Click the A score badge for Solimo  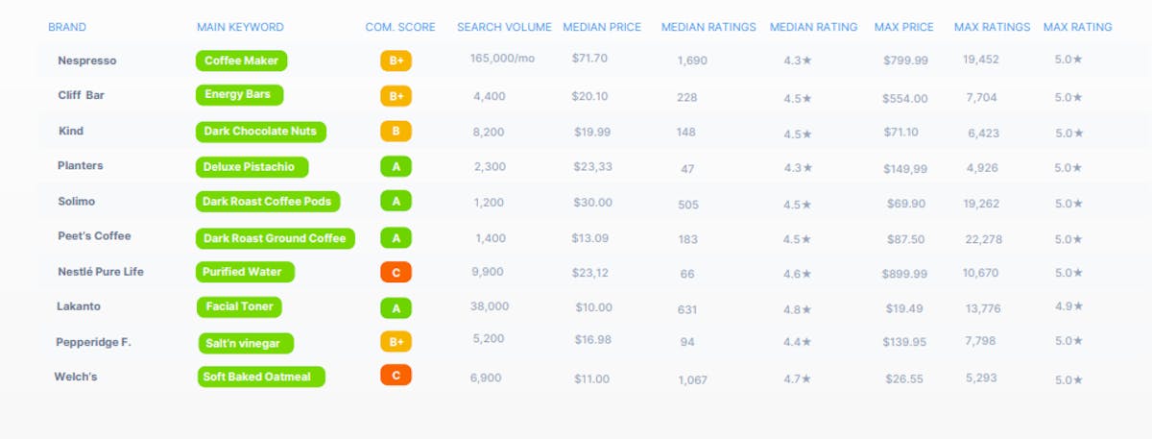396,202
